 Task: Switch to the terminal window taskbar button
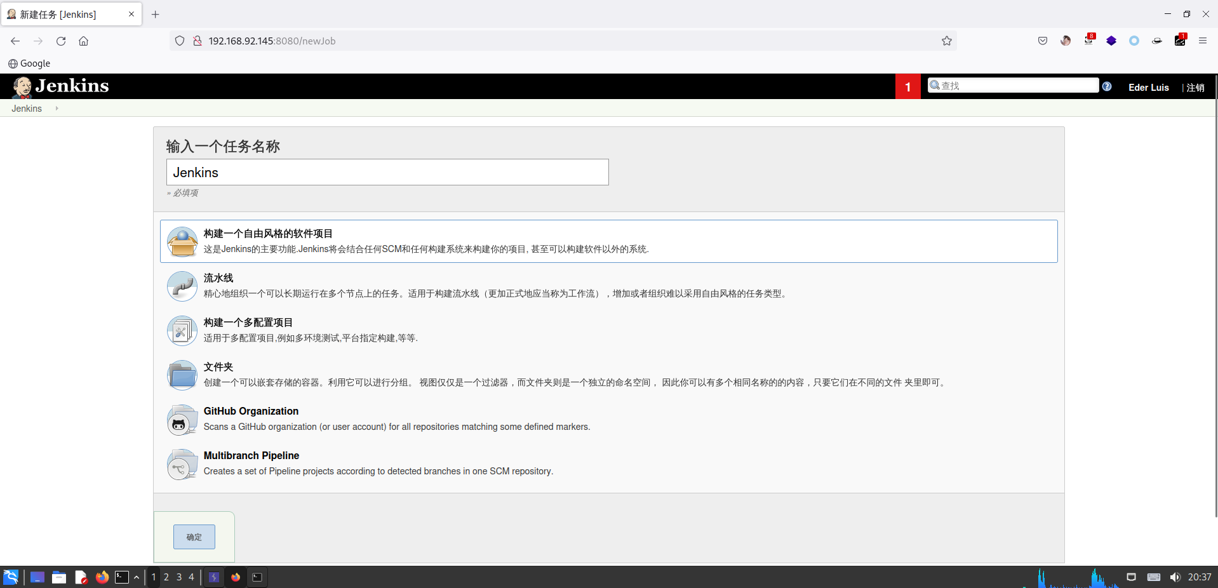[257, 577]
